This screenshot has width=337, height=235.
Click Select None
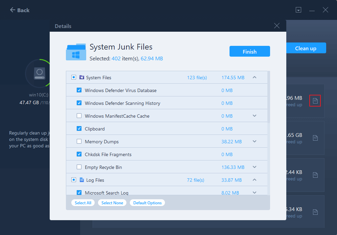pos(112,203)
